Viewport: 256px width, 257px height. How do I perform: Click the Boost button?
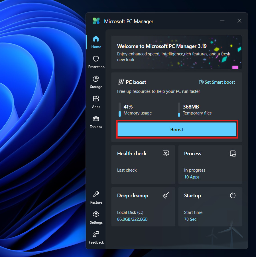pos(177,129)
